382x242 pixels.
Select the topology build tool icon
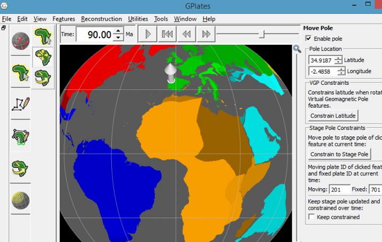click(x=20, y=136)
